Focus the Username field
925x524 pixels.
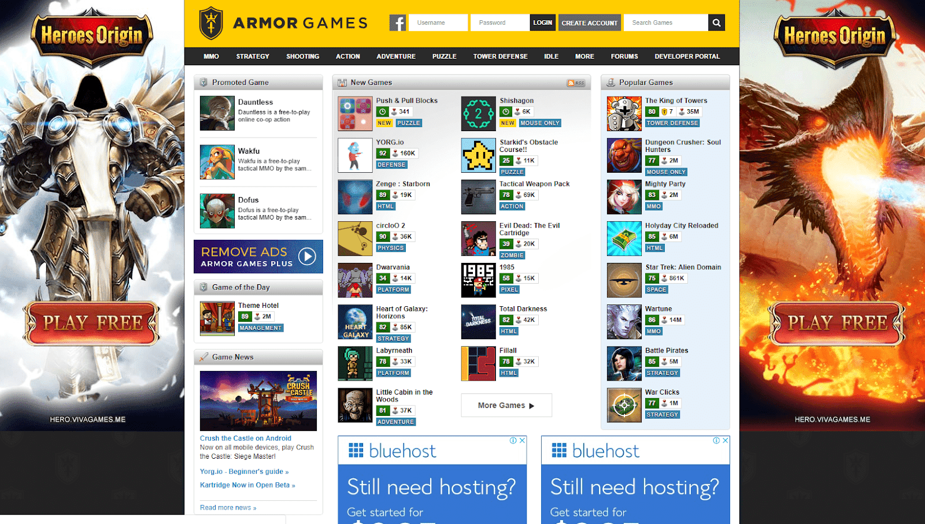pyautogui.click(x=438, y=23)
